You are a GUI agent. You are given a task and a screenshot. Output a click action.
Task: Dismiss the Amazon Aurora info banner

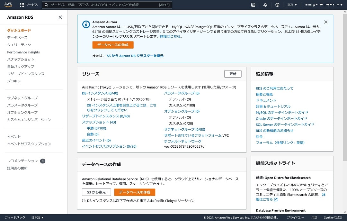click(x=326, y=22)
